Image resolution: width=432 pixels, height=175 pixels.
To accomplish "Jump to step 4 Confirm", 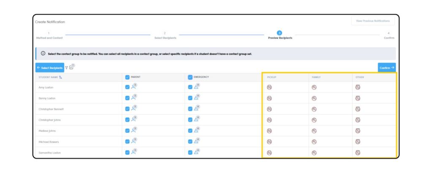I will point(389,35).
